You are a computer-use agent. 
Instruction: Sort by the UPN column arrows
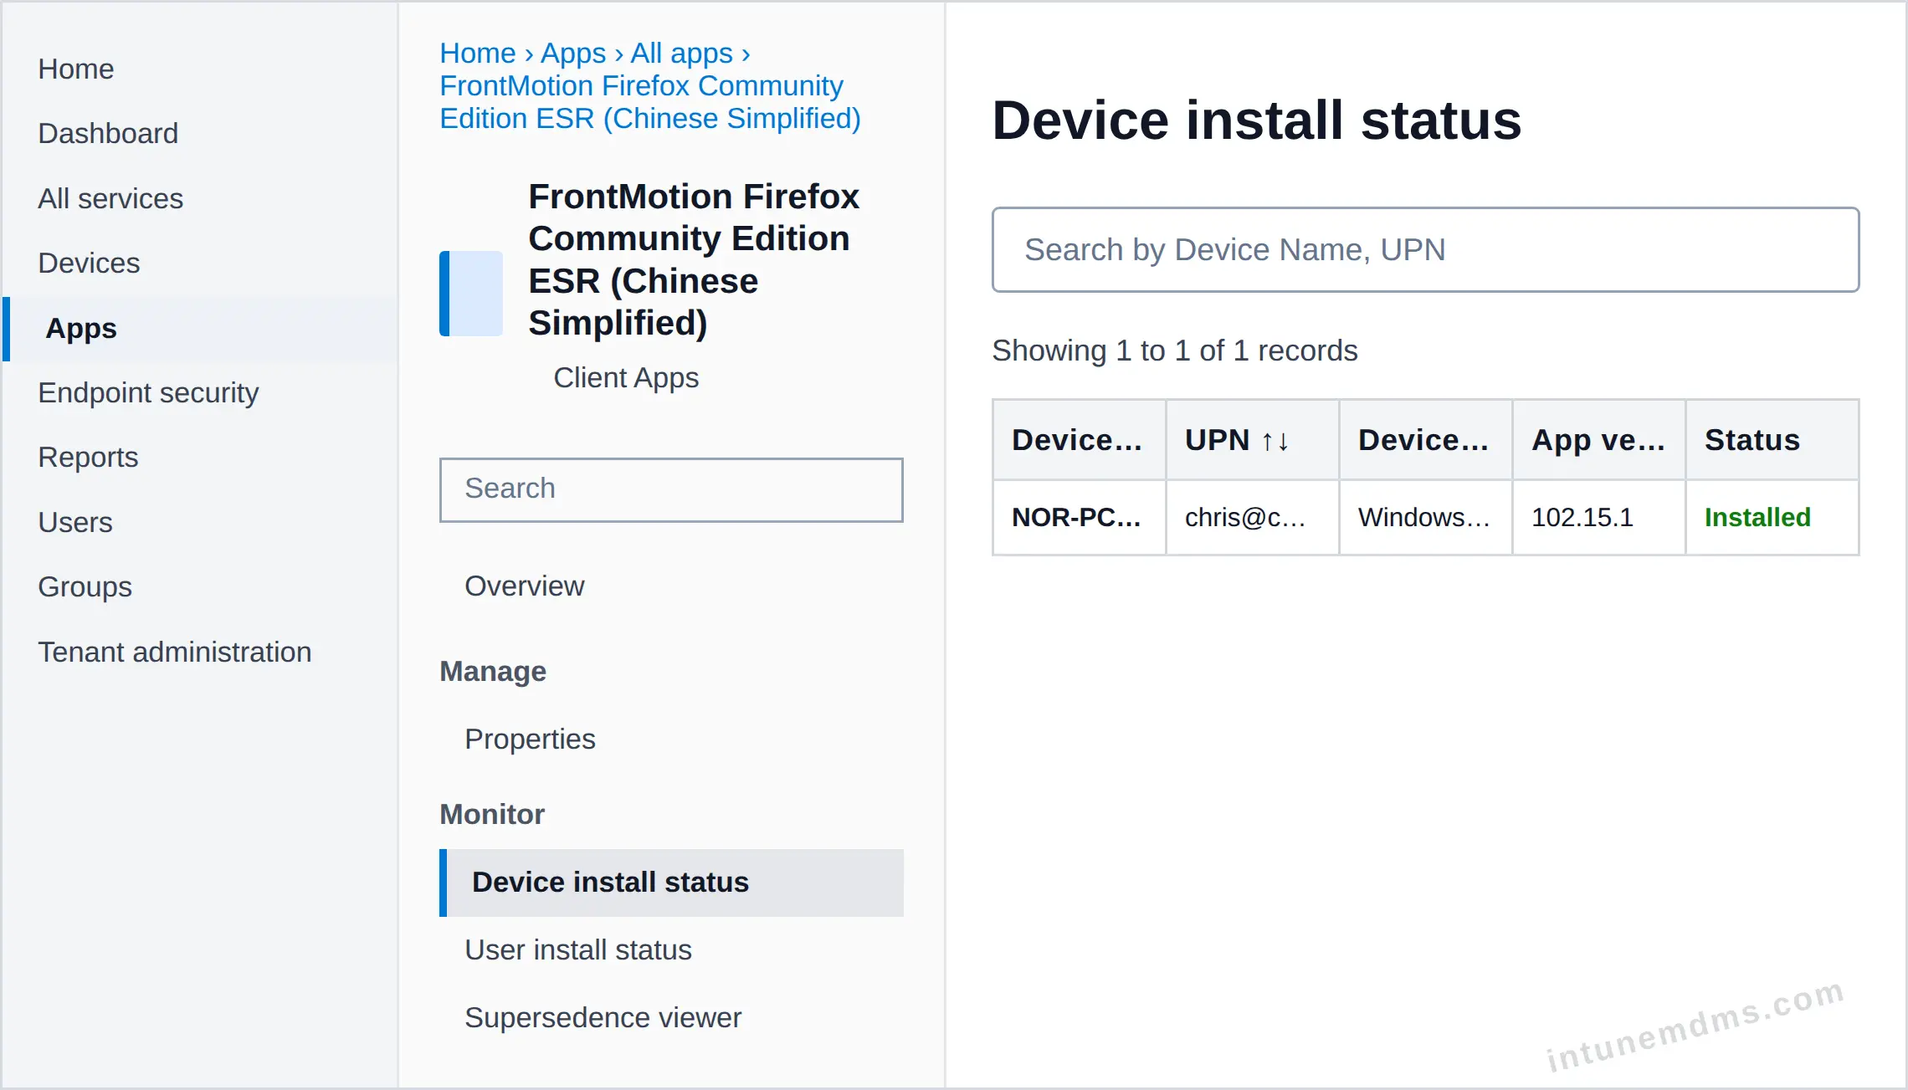click(x=1275, y=441)
